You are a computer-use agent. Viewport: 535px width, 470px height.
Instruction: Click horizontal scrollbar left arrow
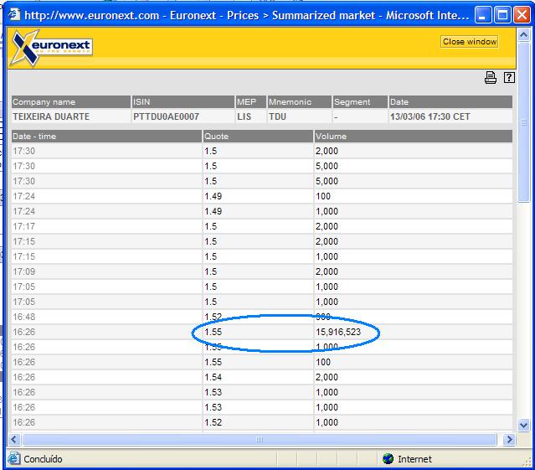tap(14, 439)
